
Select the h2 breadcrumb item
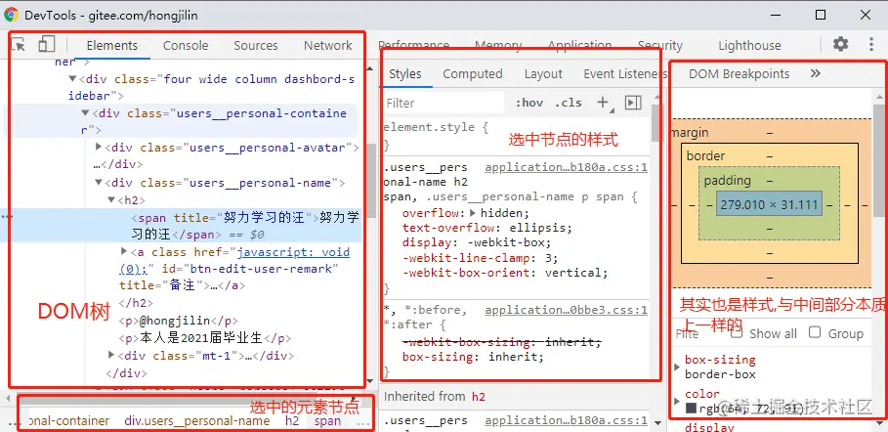pos(292,420)
